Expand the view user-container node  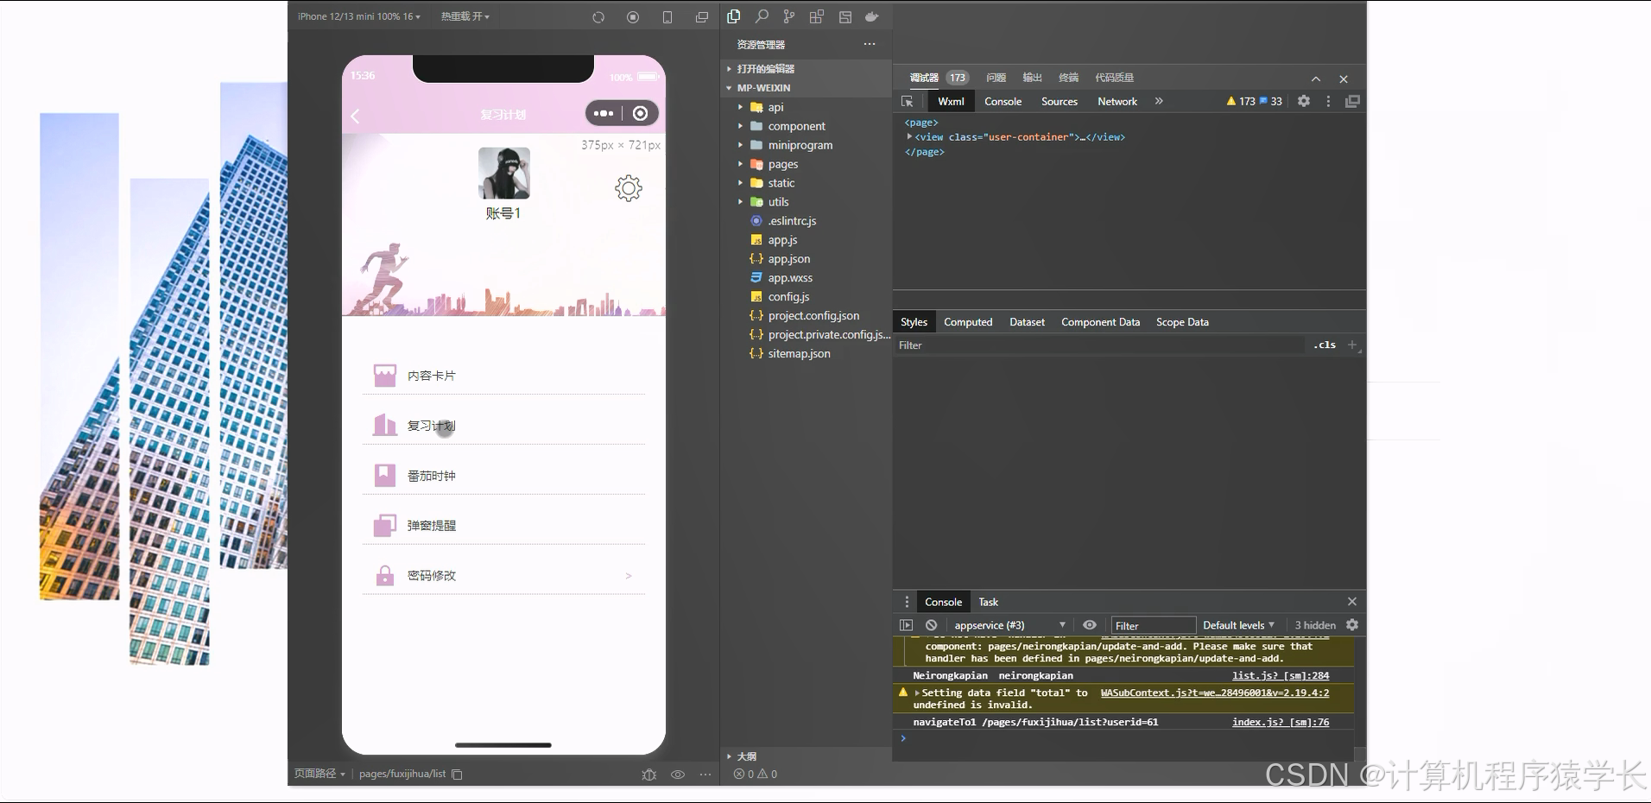click(909, 136)
